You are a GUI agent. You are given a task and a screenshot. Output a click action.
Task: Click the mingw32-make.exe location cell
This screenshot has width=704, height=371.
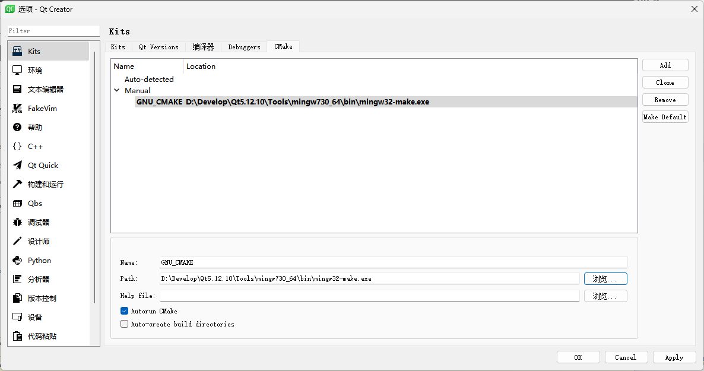click(x=307, y=102)
